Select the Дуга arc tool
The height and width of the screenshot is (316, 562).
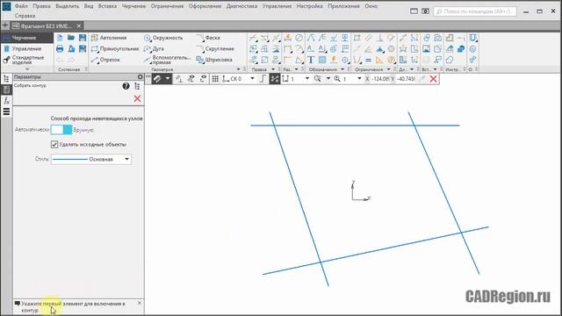[x=154, y=49]
